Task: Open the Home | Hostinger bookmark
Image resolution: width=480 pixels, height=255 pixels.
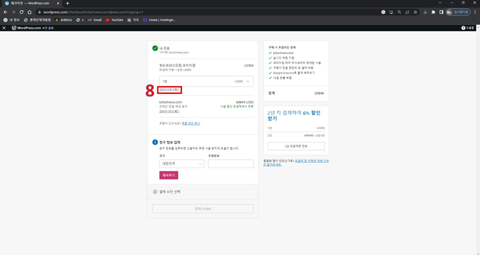Action: pos(159,20)
